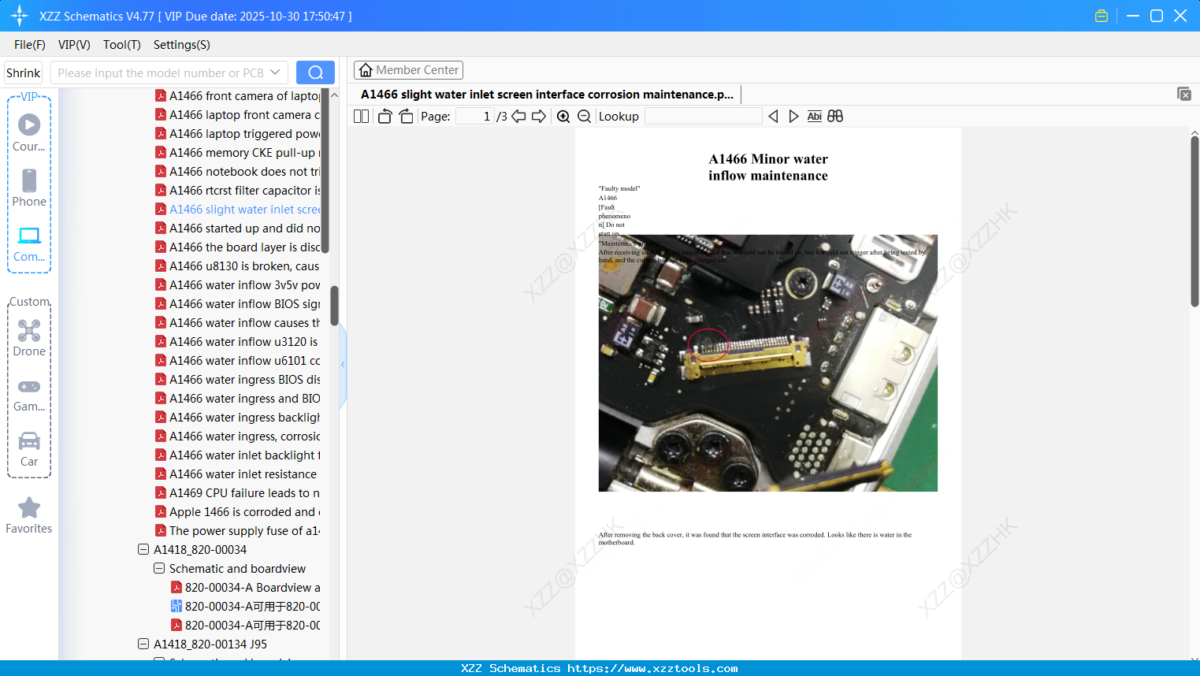Open the Courses category in the VIP sidebar
Image resolution: width=1200 pixels, height=676 pixels.
coord(29,132)
